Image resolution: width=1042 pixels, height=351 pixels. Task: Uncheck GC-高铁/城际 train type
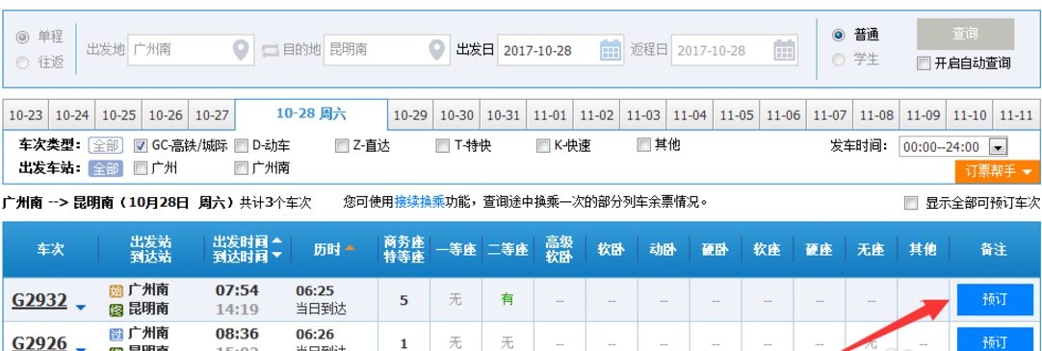(x=141, y=145)
